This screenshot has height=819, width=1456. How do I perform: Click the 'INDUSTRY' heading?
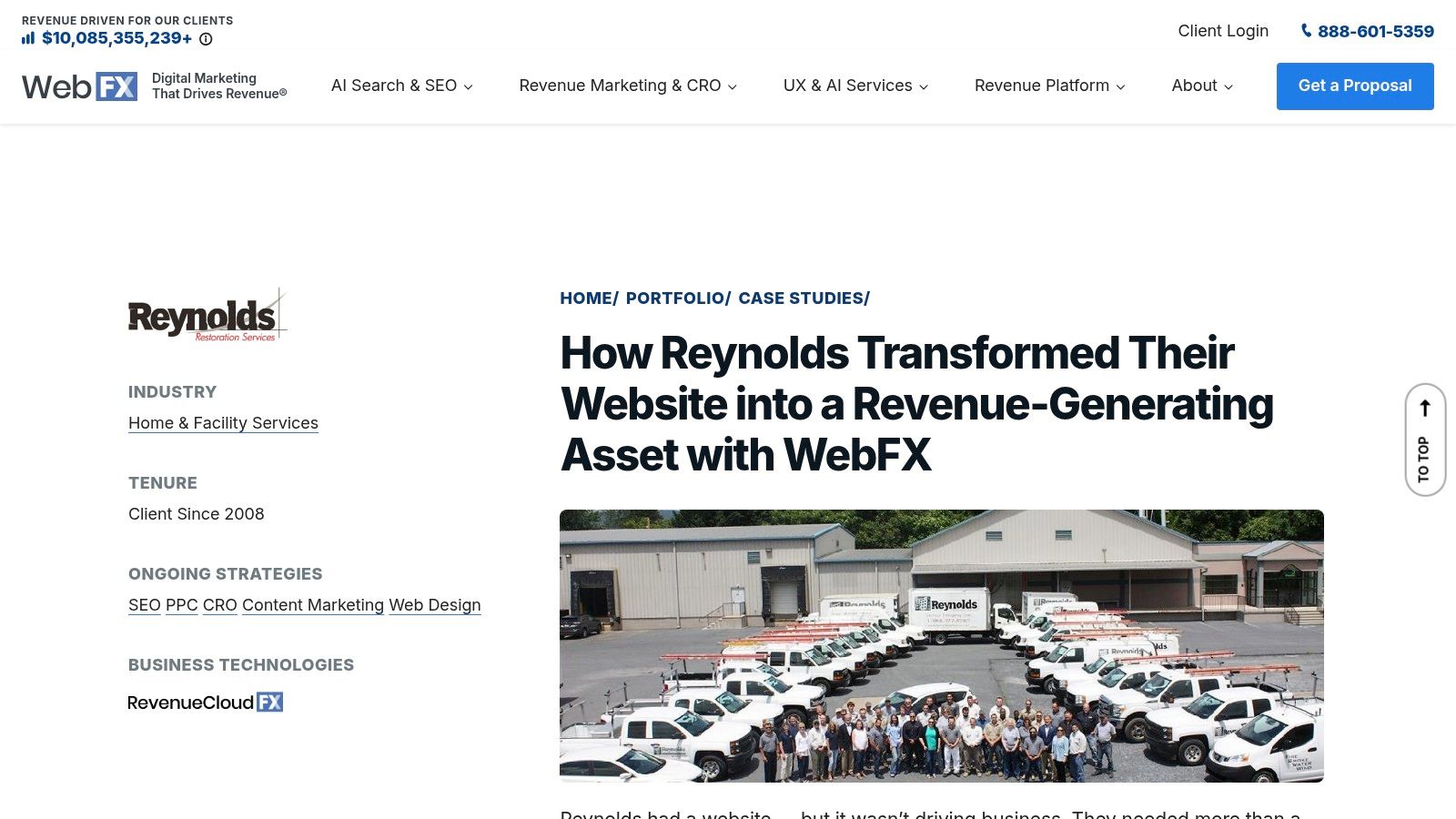(173, 392)
